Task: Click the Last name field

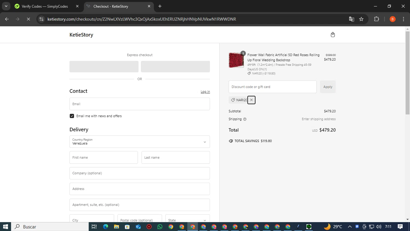Action: coord(176,157)
